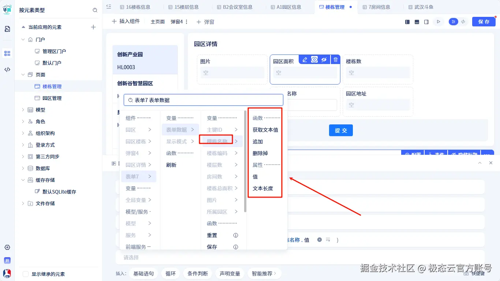500x281 pixels.
Task: Select 删除掉 function in menu
Action: 260,153
